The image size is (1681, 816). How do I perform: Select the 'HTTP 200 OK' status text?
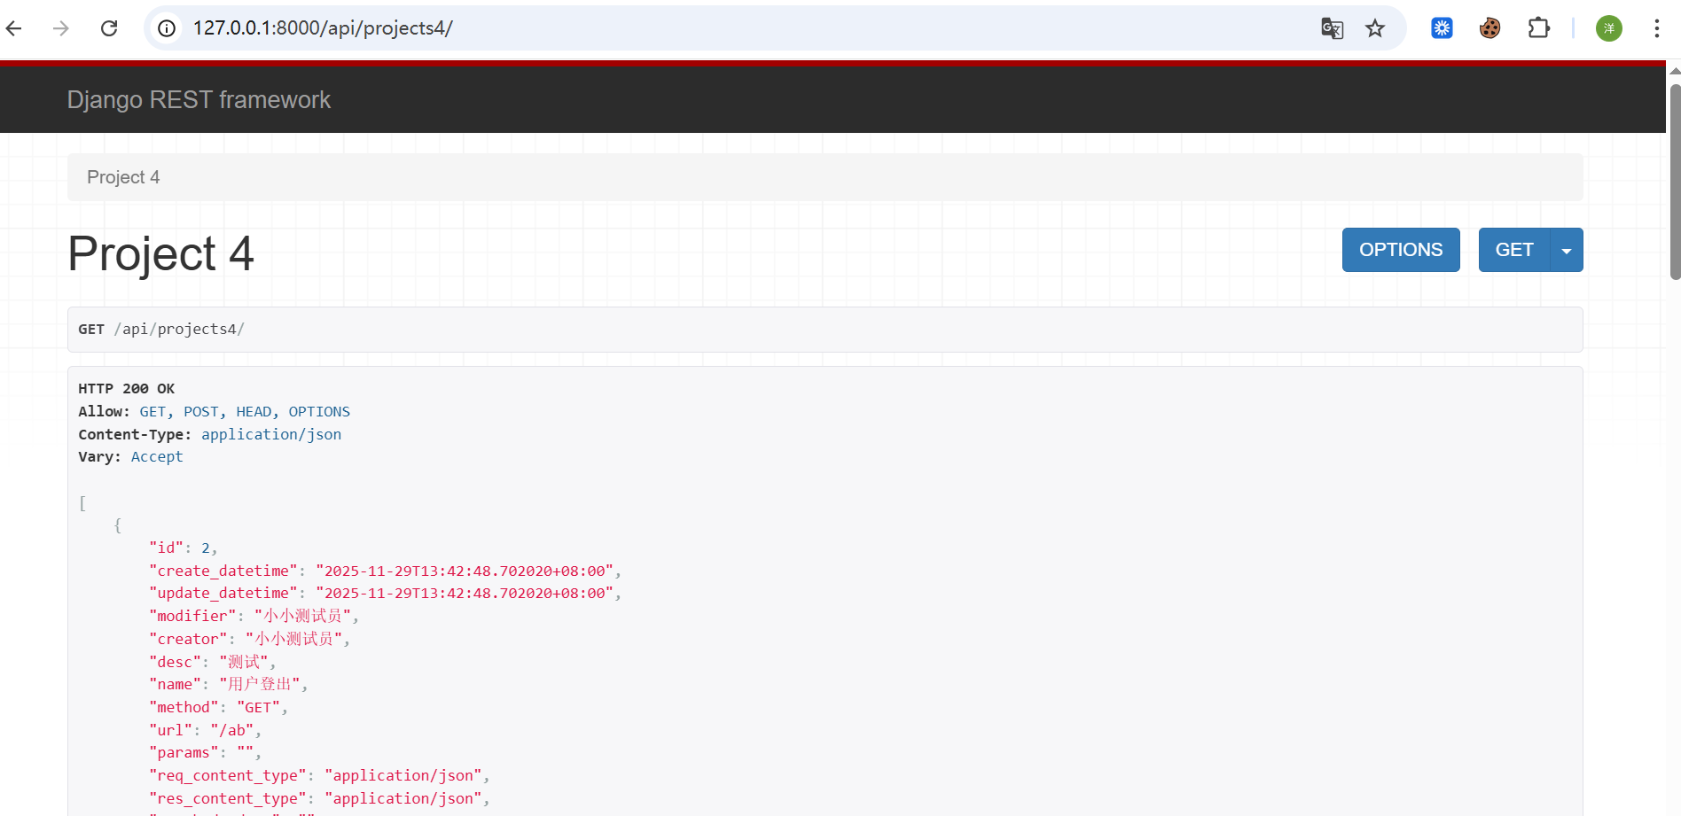127,388
